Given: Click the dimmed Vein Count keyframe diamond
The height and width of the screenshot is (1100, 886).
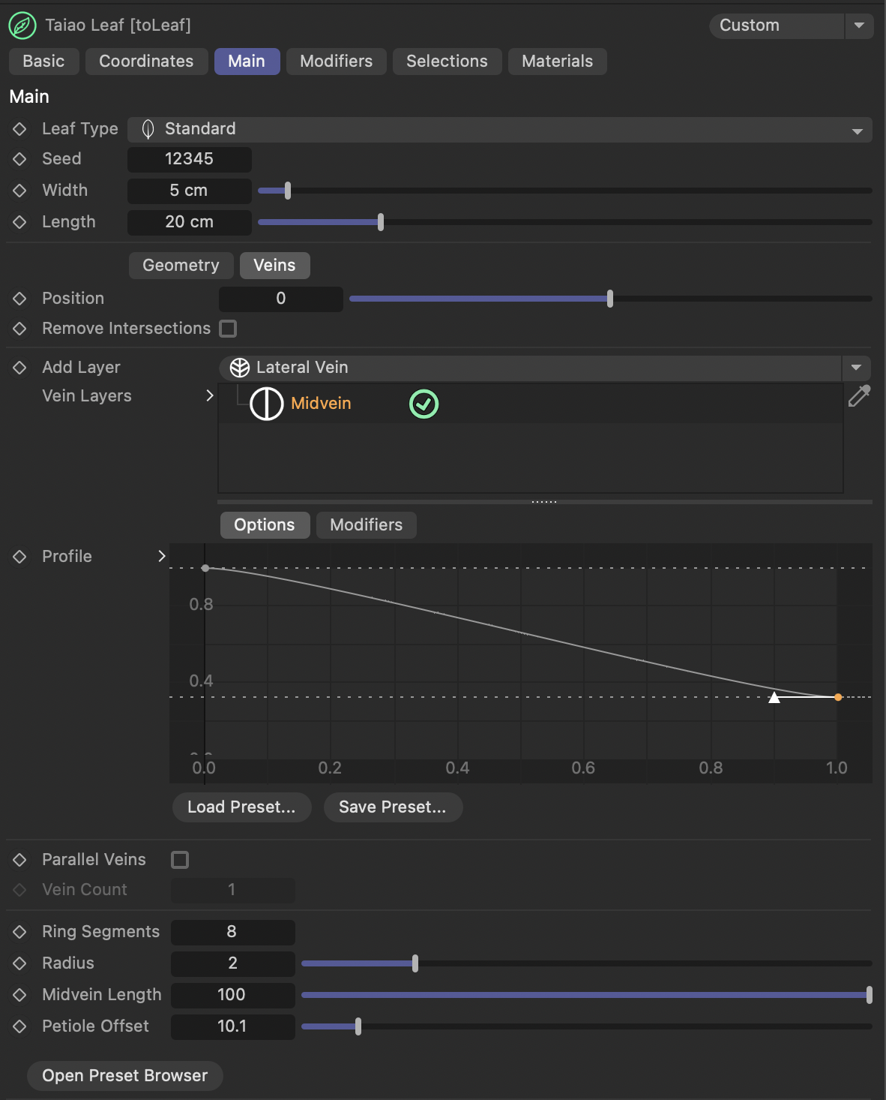Looking at the screenshot, I should pyautogui.click(x=19, y=890).
